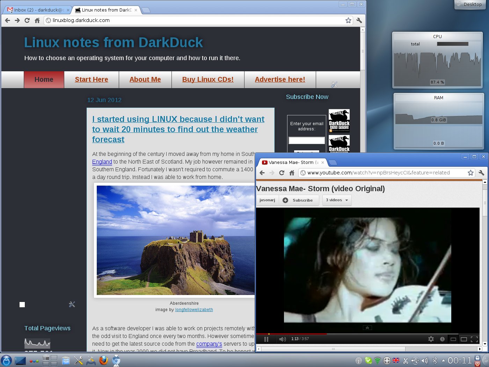This screenshot has width=489, height=367.
Task: Click the 00:11 taskbar clock
Action: tap(460, 360)
